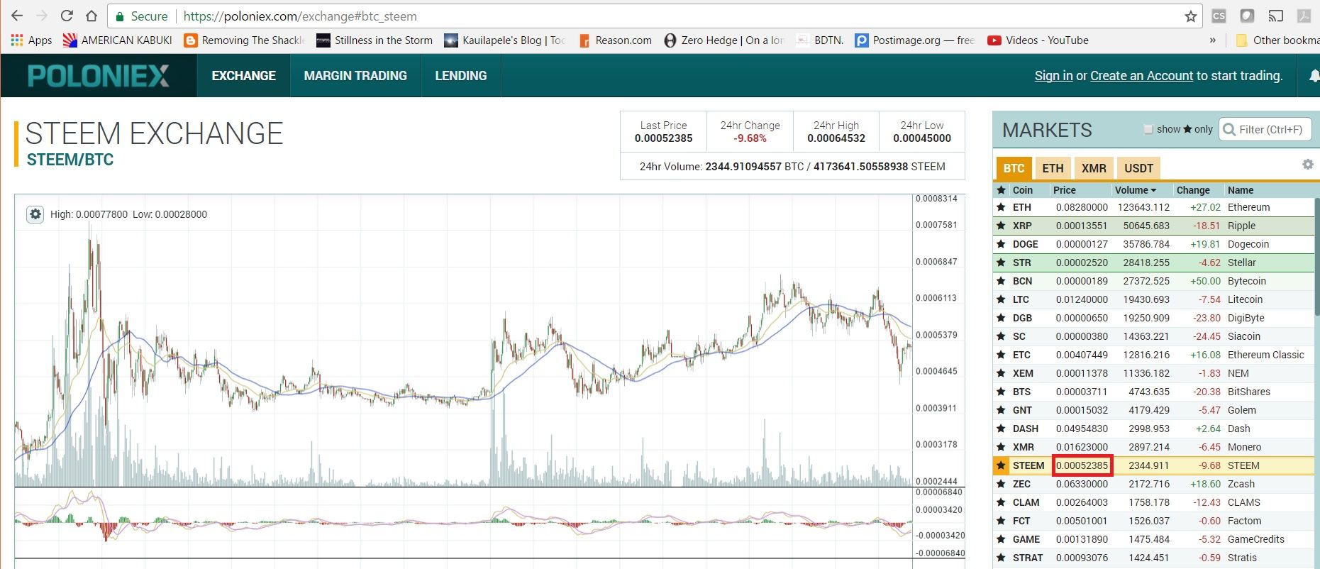Select the Monero market row

click(x=1153, y=447)
